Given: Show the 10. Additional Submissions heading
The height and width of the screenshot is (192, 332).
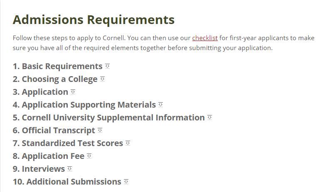Looking at the screenshot, I should click(67, 182).
